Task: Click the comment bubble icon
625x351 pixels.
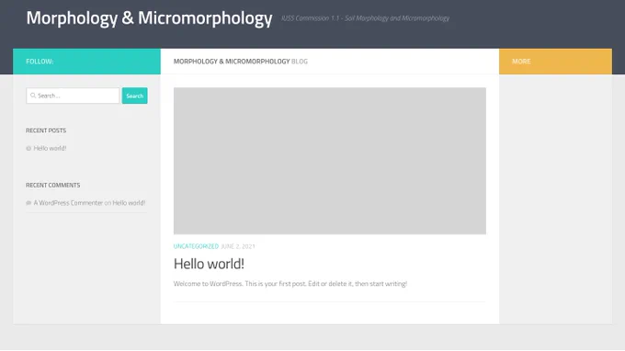Action: [x=28, y=203]
